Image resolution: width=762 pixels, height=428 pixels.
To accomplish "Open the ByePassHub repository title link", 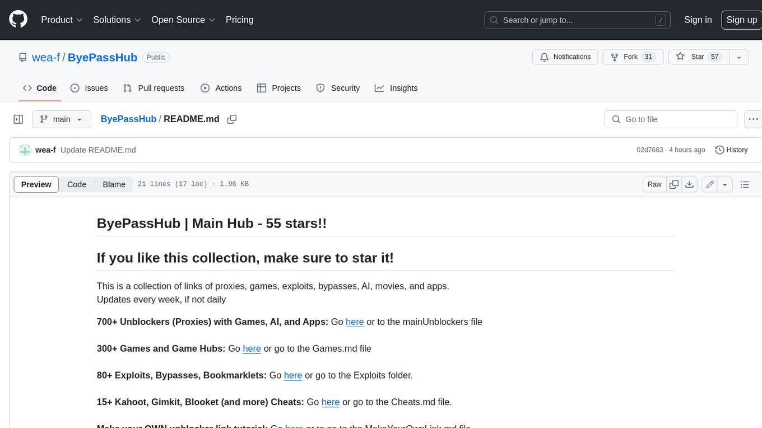I will 103,58.
